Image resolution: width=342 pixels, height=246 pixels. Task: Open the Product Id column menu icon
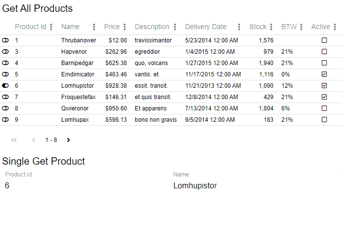coord(51,27)
